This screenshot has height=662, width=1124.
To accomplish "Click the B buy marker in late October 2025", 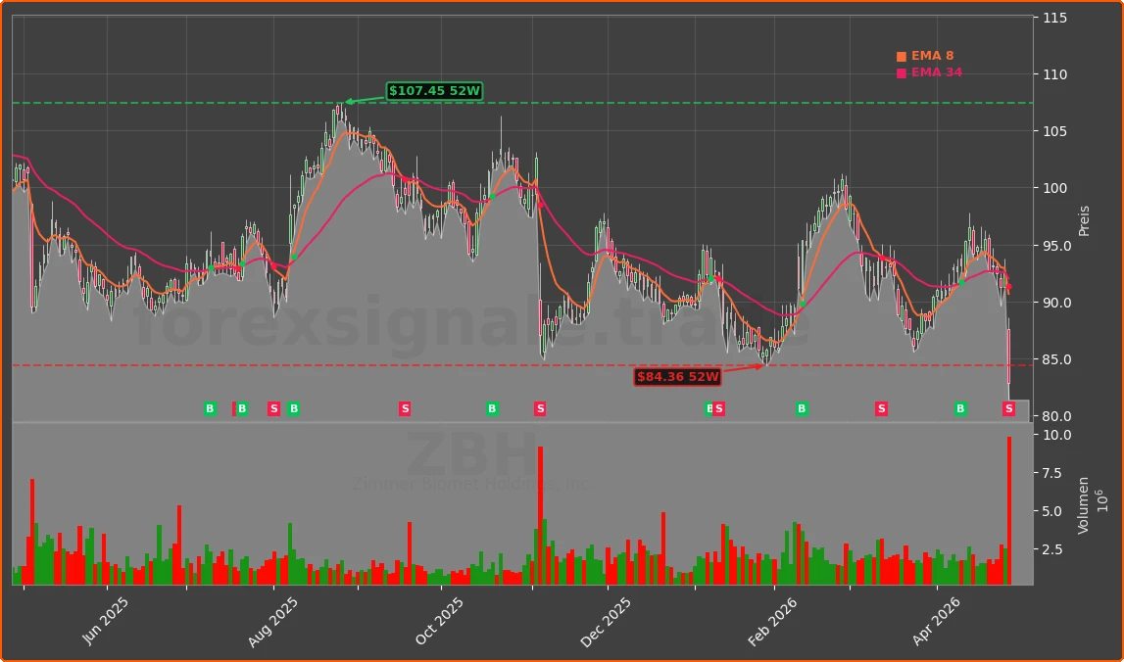I will pyautogui.click(x=492, y=408).
